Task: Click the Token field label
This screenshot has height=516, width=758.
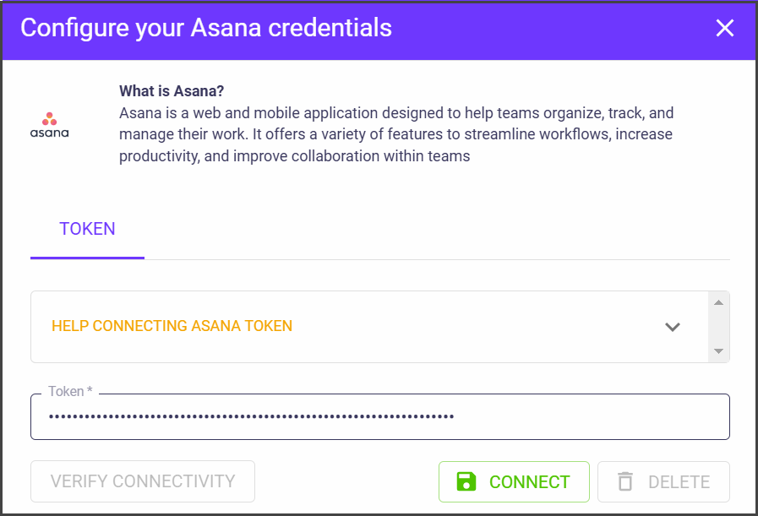Action: [70, 392]
